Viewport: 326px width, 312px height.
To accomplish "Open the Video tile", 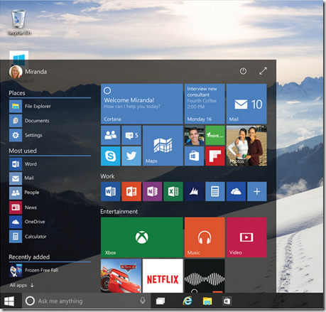I will pyautogui.click(x=246, y=237).
